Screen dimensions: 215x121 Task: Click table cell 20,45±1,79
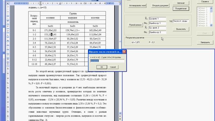(73, 60)
